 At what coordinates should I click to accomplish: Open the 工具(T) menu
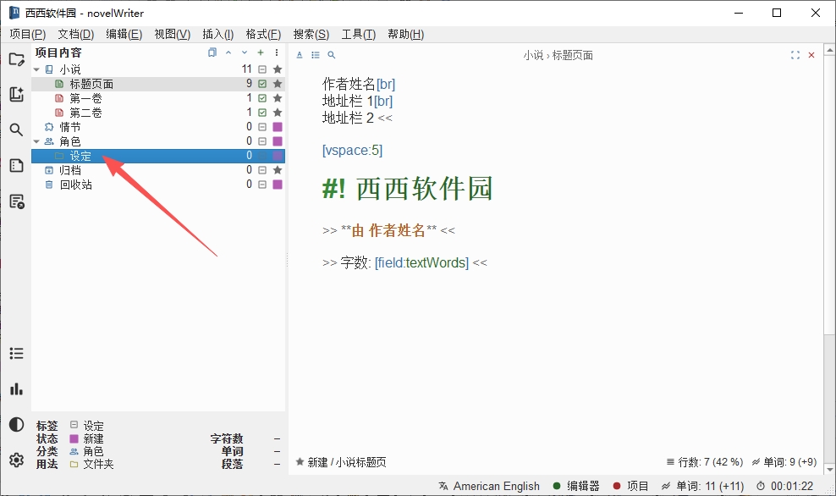358,34
